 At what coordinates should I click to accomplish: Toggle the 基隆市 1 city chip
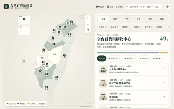(x=126, y=27)
